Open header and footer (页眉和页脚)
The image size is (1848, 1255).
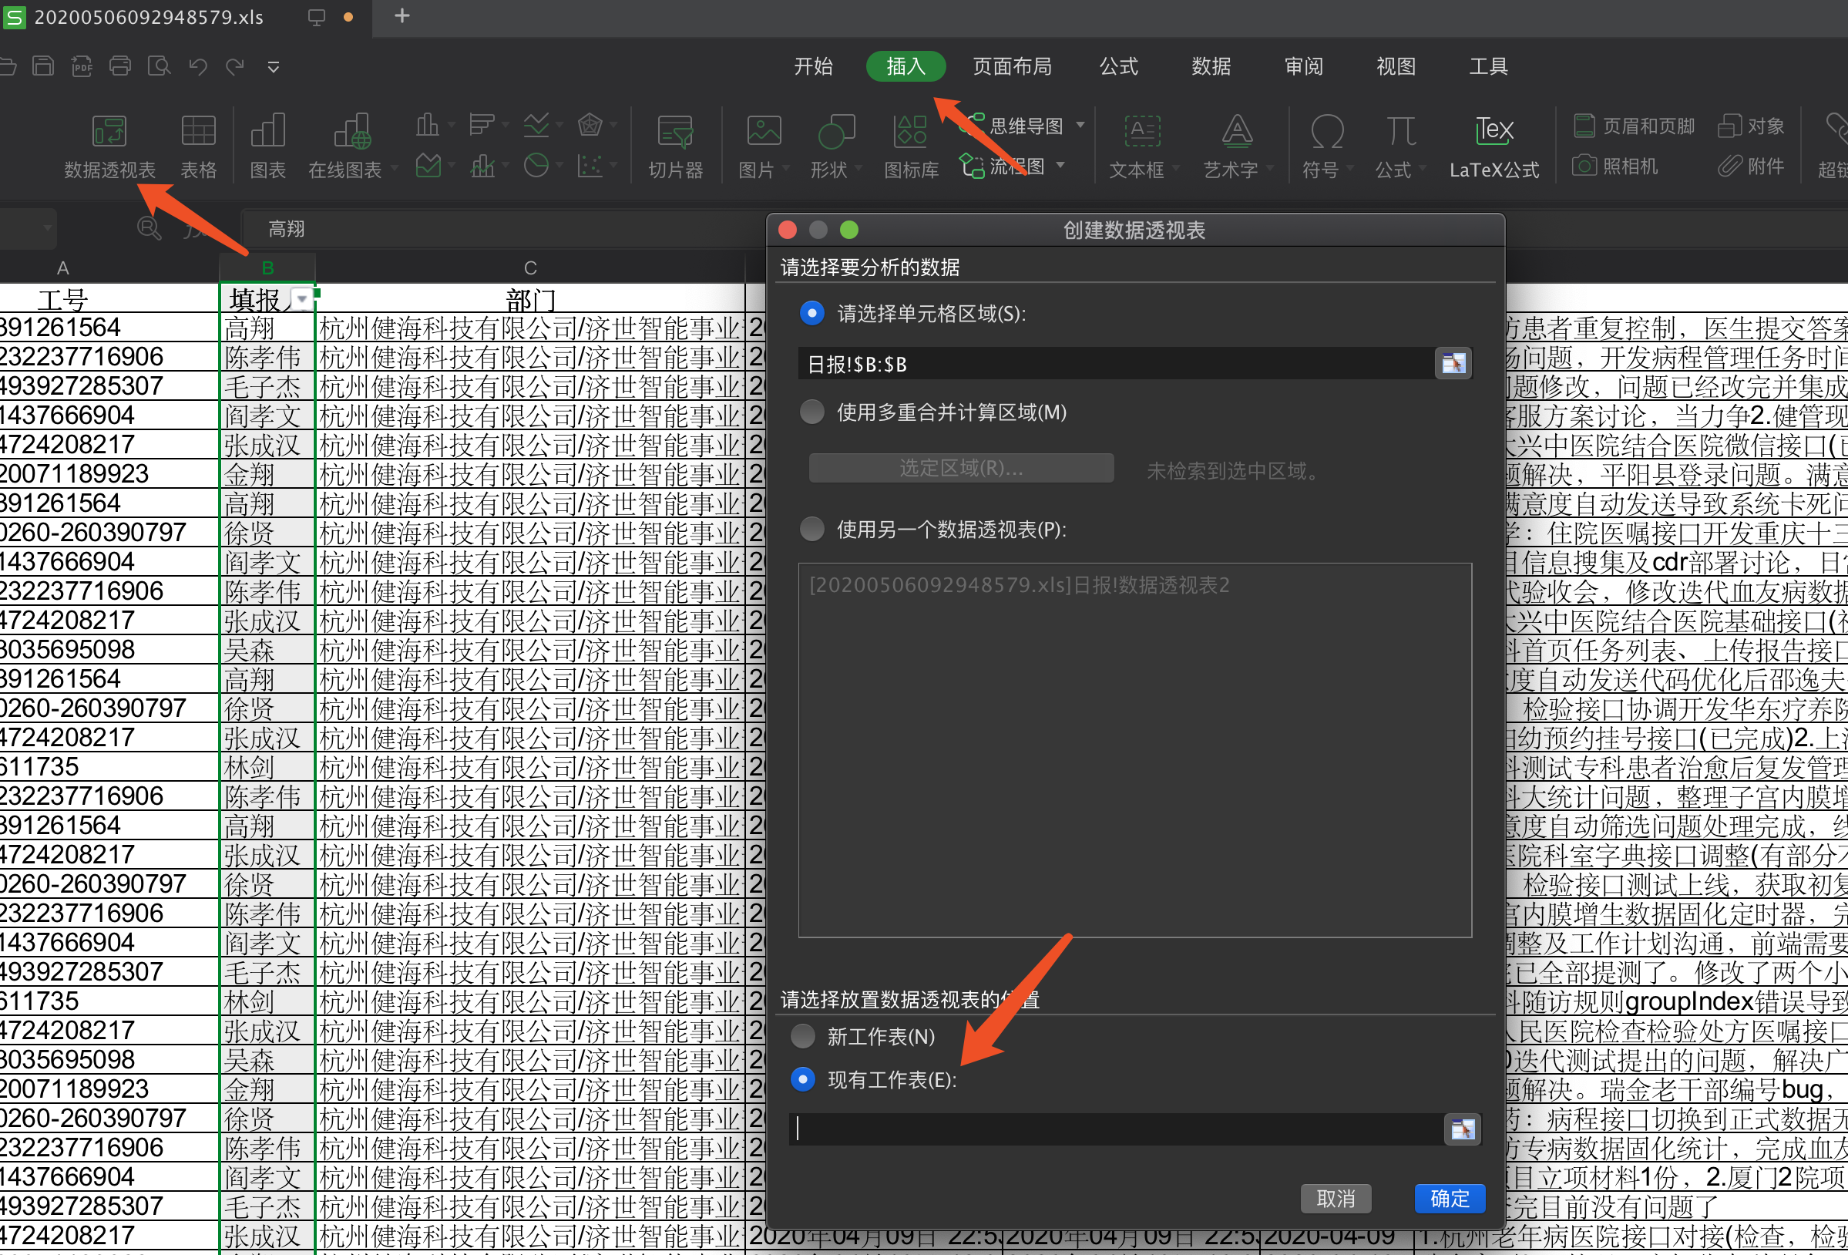[1634, 126]
